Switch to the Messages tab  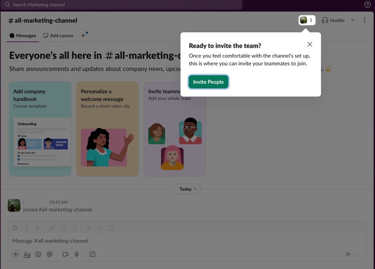coord(22,36)
